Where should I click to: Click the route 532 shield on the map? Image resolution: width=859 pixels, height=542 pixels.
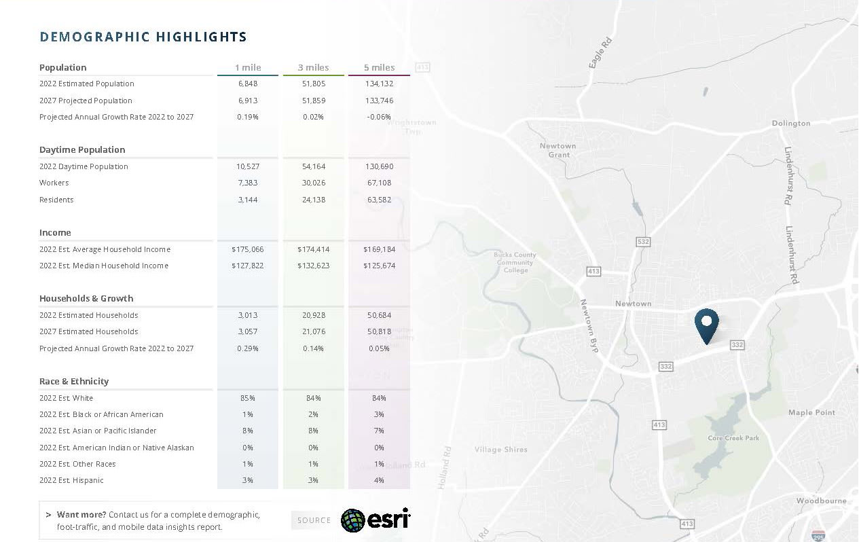point(643,241)
